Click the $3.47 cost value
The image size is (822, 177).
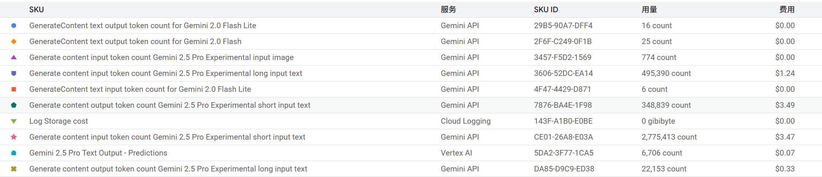pos(785,137)
